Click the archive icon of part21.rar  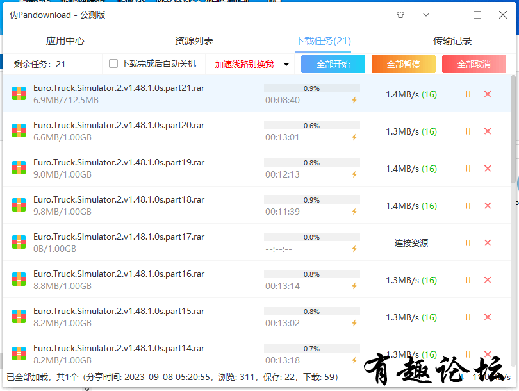coord(19,93)
